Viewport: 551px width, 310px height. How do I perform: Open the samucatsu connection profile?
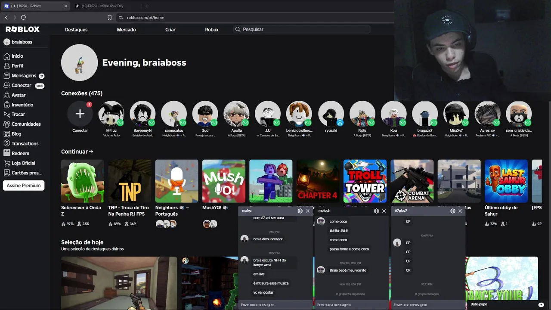tap(174, 114)
